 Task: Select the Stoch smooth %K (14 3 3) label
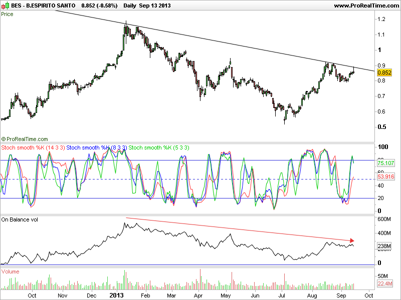tap(33, 147)
